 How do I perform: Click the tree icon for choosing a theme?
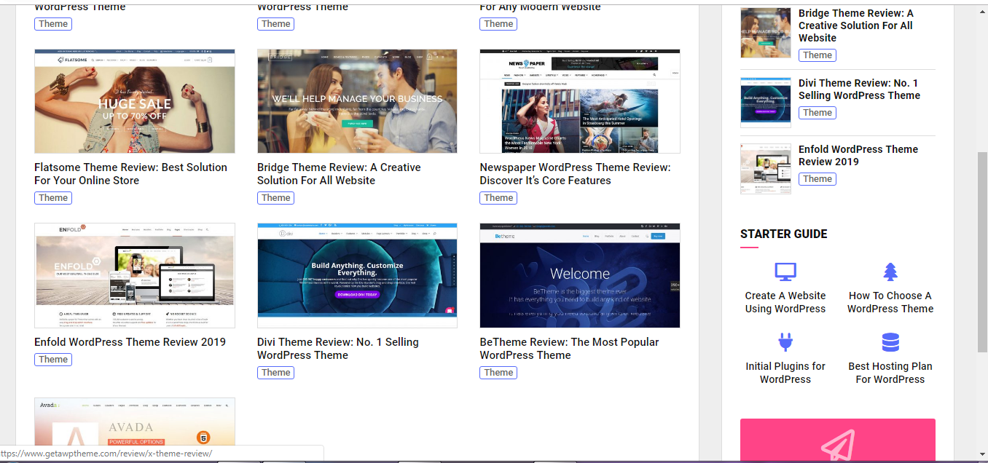click(x=890, y=272)
